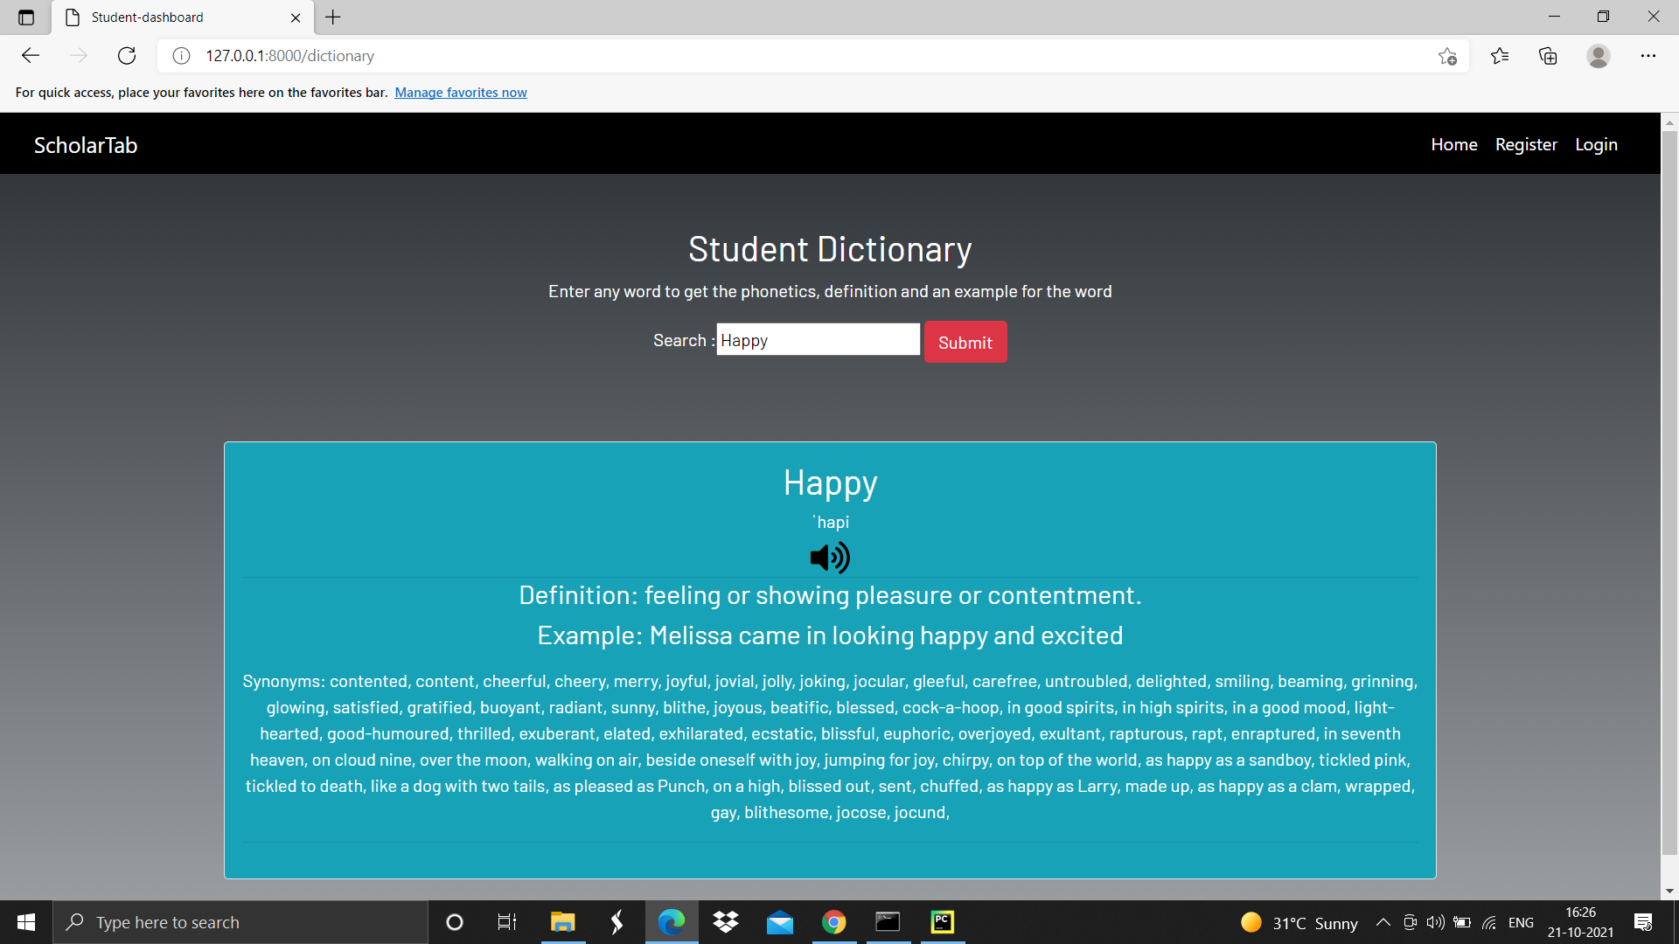The height and width of the screenshot is (944, 1679).
Task: Open the Favorites dropdown
Action: 1501,55
